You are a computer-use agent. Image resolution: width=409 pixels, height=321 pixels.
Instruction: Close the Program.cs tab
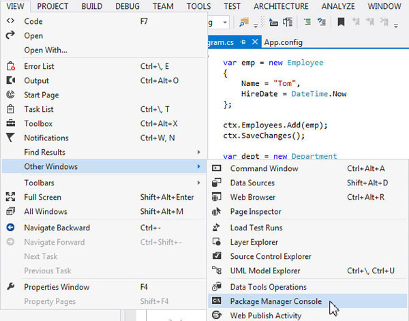click(x=255, y=42)
